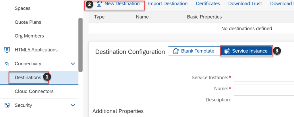This screenshot has width=294, height=117.
Task: Click the Description text field
Action: [264, 100]
